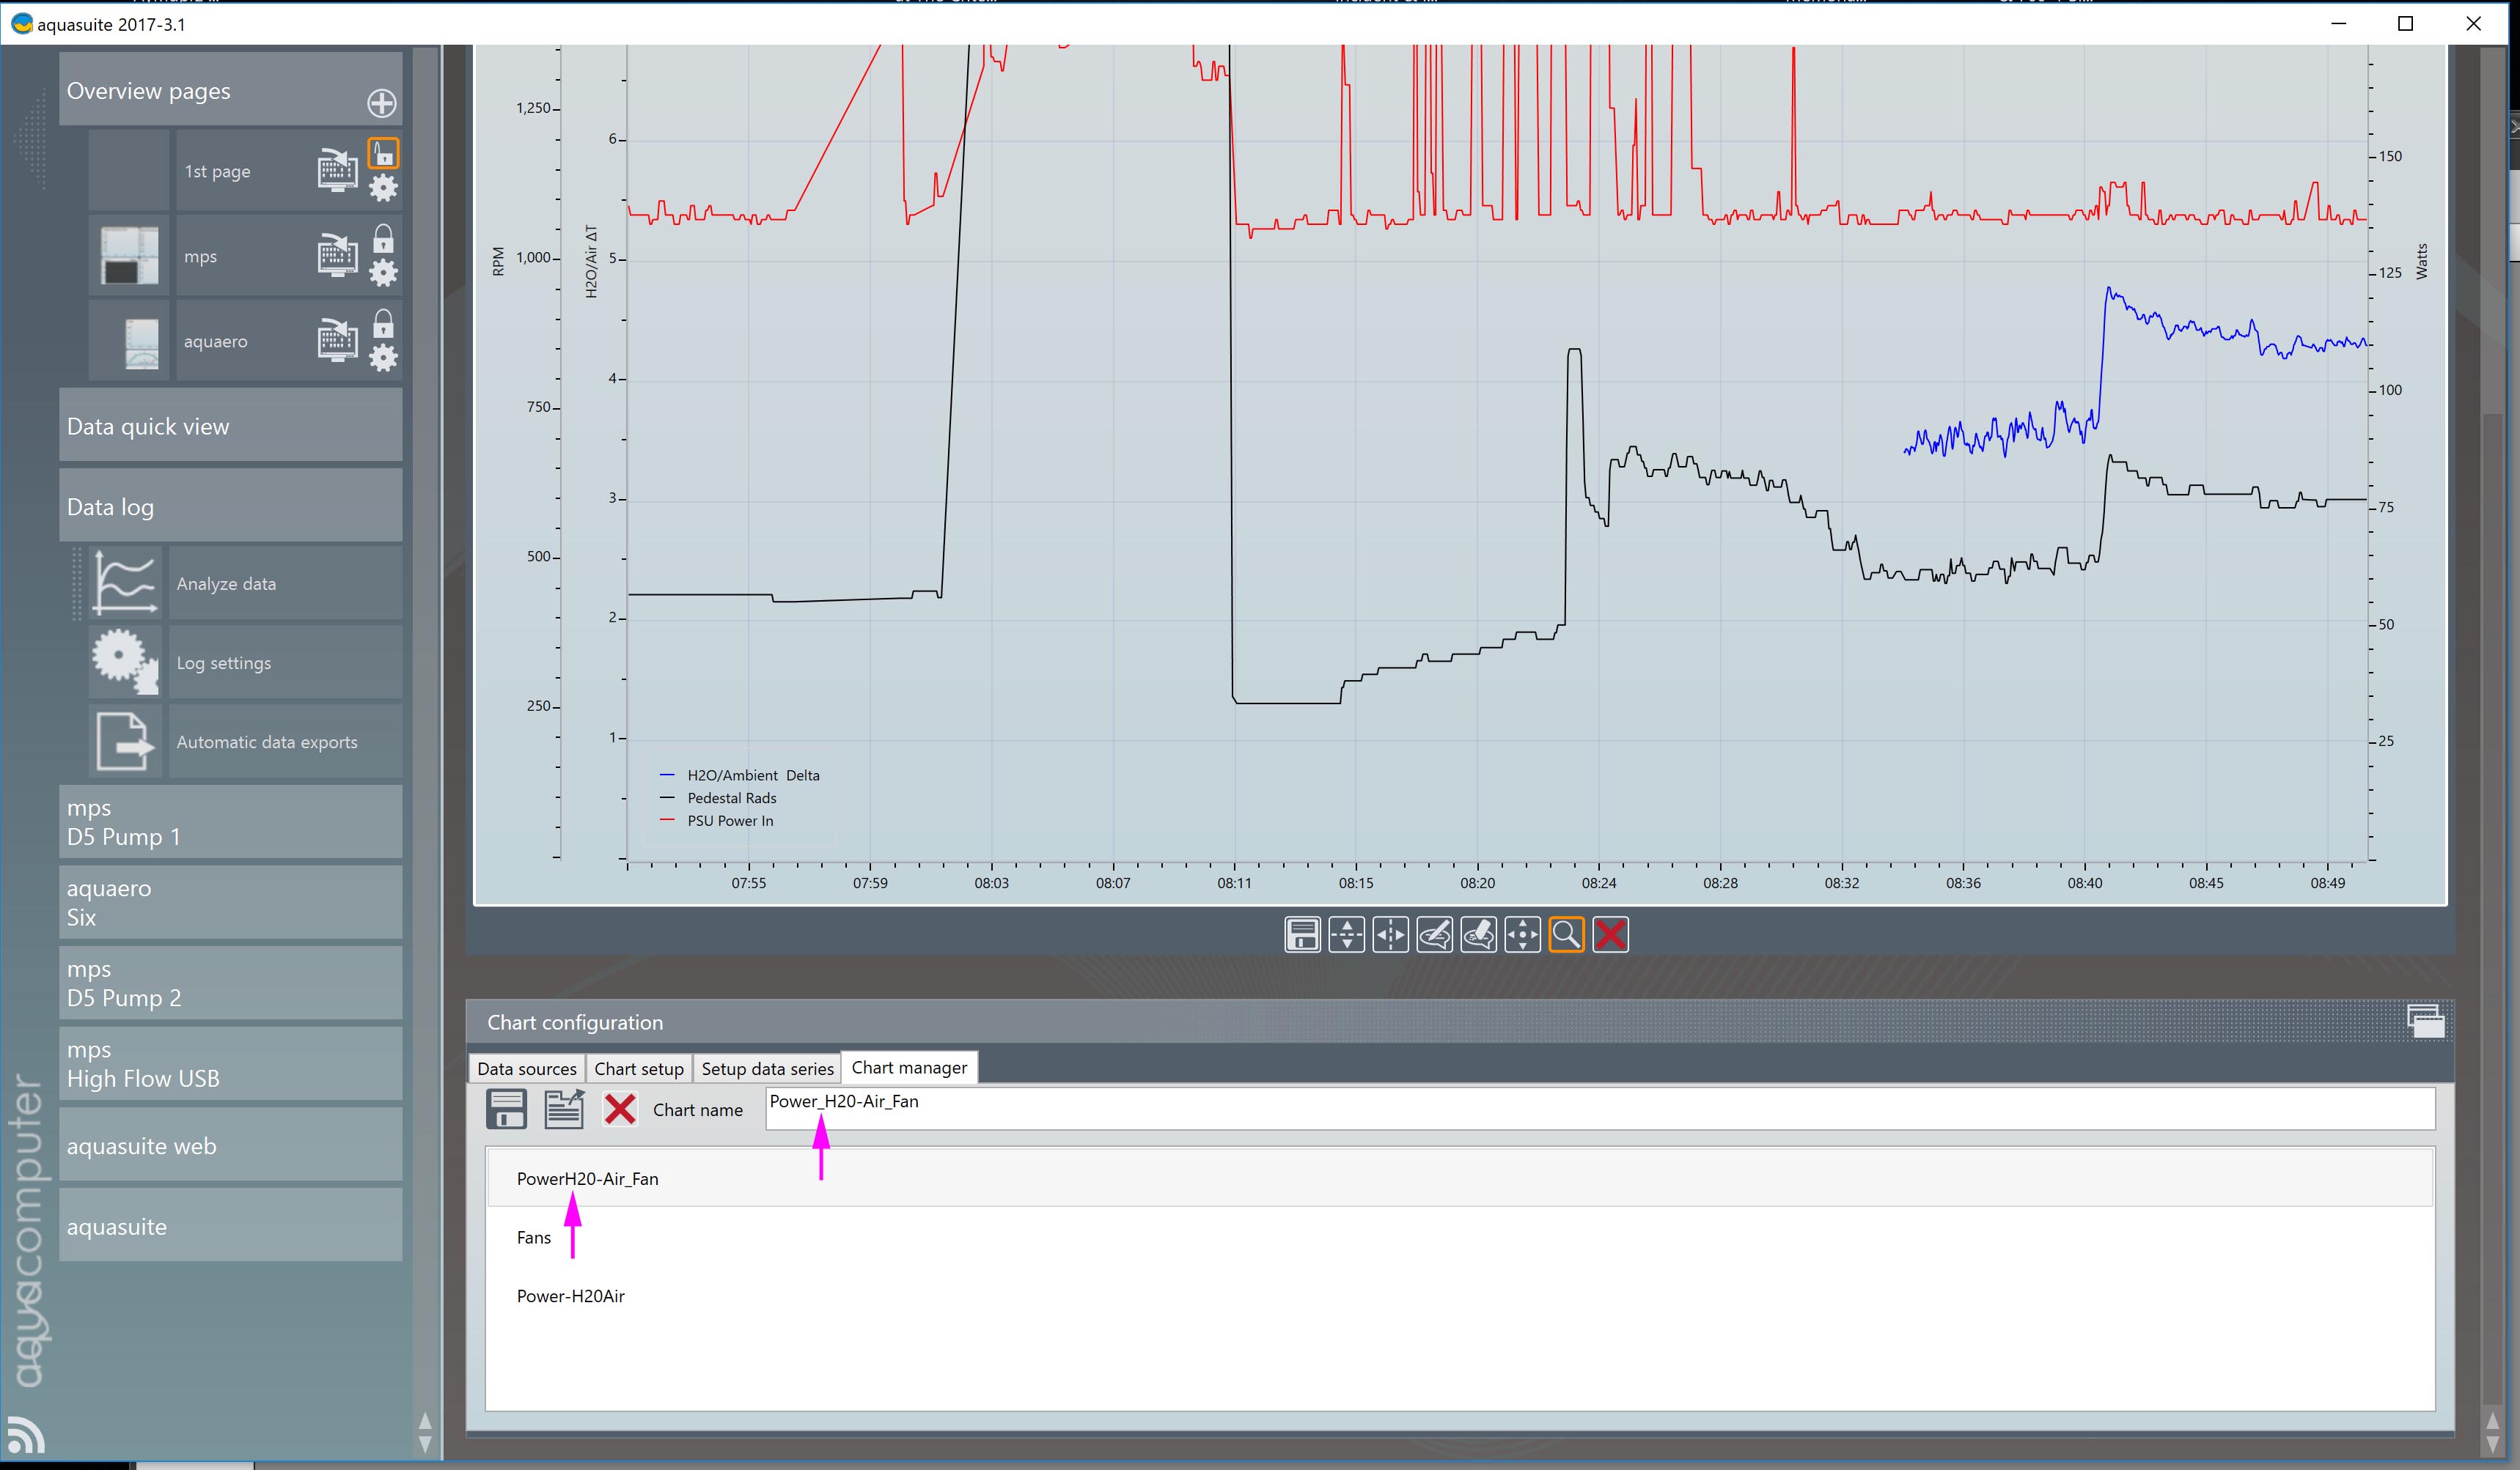Select the vertical cursor line tool
This screenshot has width=2520, height=1470.
pyautogui.click(x=1390, y=935)
